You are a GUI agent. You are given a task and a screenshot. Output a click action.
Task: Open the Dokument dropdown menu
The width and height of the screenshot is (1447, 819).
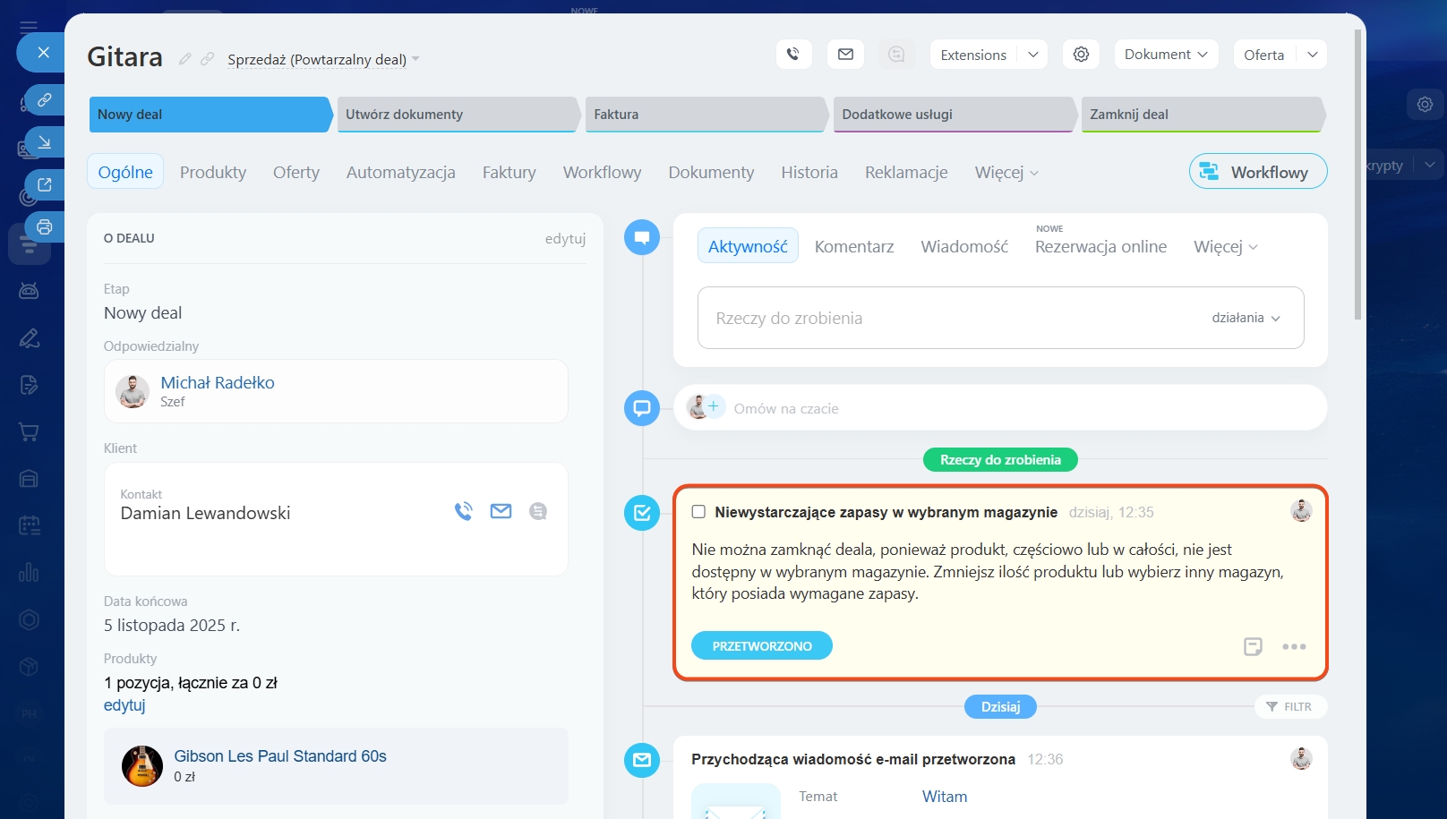(1166, 55)
